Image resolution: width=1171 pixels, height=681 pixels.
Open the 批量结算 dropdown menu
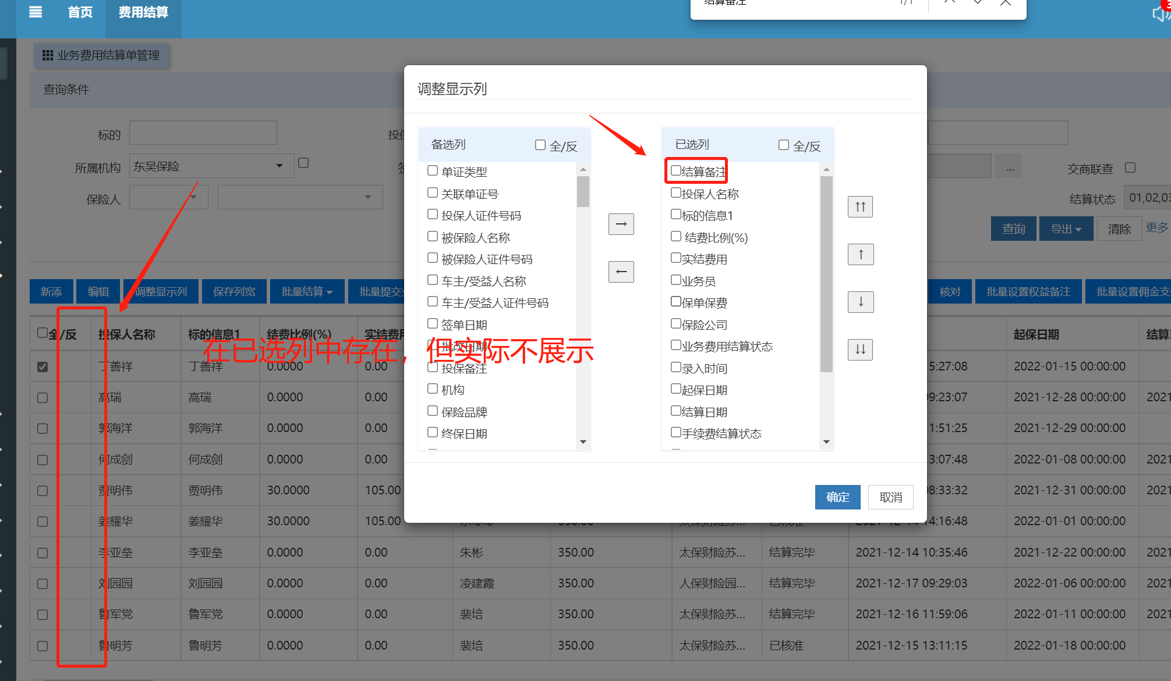pyautogui.click(x=307, y=292)
